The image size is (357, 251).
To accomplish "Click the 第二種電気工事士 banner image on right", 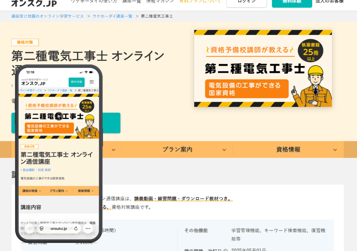I will (x=263, y=68).
